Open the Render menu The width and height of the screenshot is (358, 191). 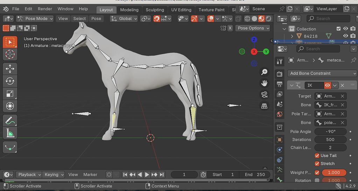coord(45,9)
